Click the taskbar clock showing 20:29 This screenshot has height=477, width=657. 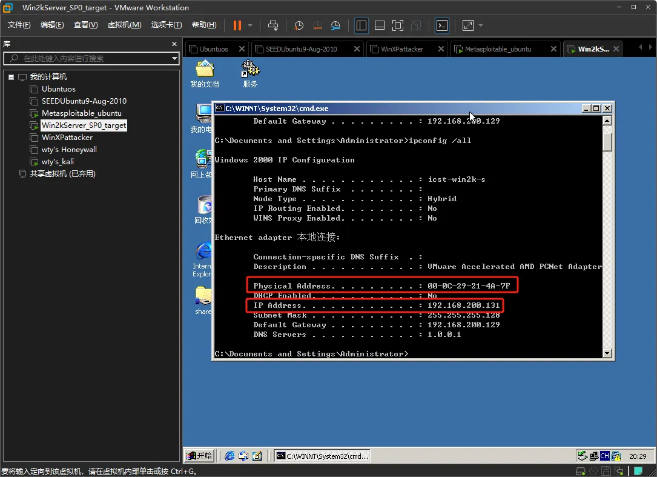point(637,456)
